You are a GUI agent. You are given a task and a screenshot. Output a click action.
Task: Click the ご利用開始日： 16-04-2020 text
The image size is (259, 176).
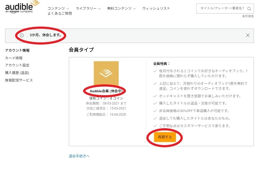(x=106, y=115)
